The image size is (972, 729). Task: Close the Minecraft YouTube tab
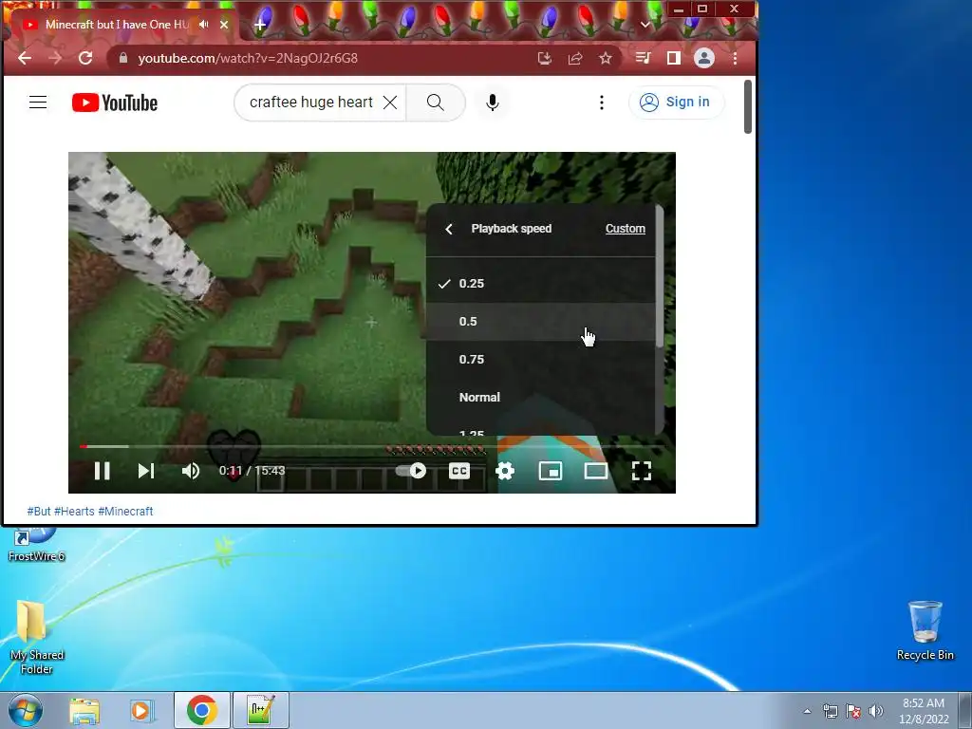(x=224, y=25)
